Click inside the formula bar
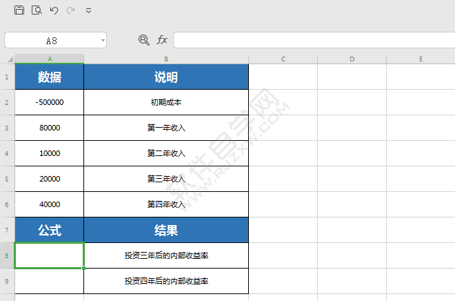 click(314, 40)
